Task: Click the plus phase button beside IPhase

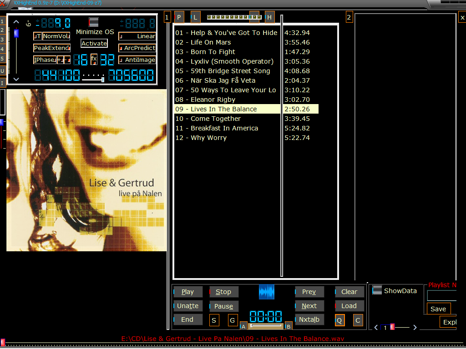Action: click(x=60, y=60)
